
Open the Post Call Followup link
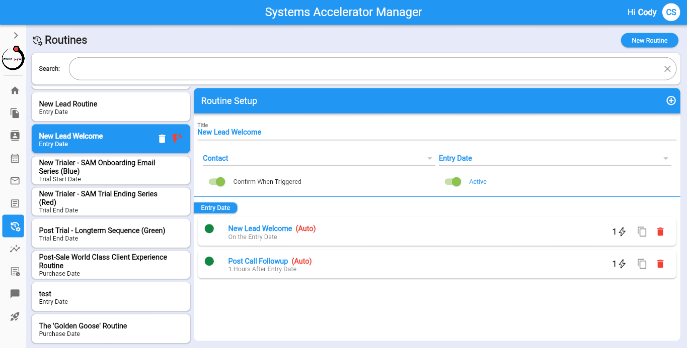(258, 261)
